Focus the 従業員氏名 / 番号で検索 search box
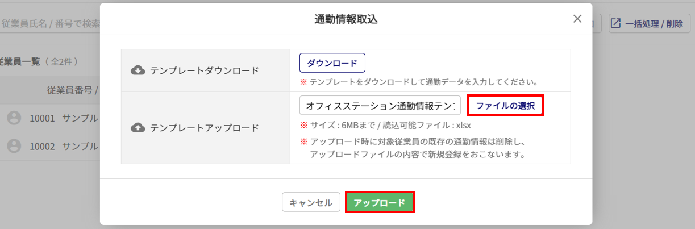695x229 pixels. point(50,24)
